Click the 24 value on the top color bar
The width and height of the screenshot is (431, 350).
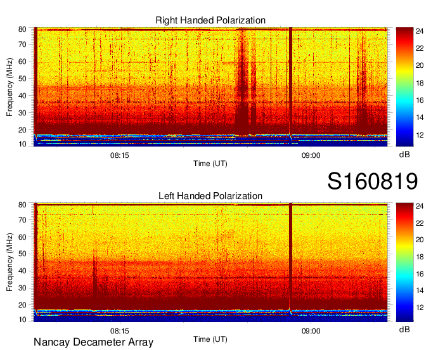point(420,31)
